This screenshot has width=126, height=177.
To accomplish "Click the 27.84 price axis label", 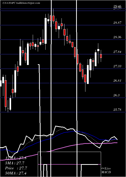I will click(x=117, y=52).
